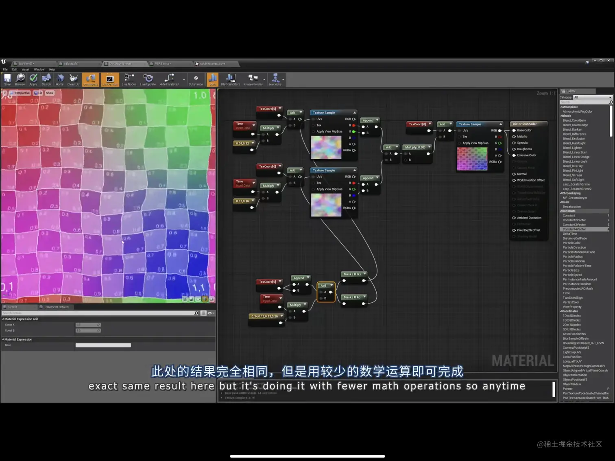
Task: Click the Const A value field
Action: (x=88, y=325)
